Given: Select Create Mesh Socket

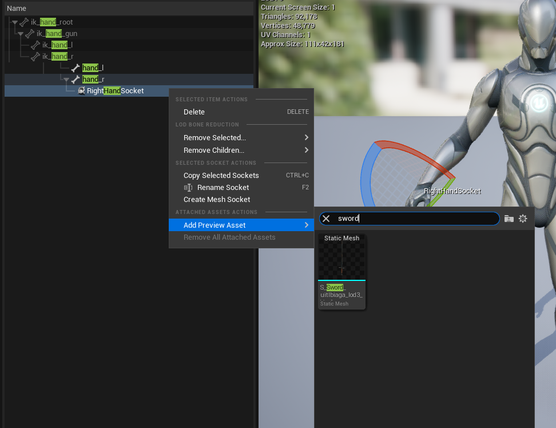Looking at the screenshot, I should pos(241,199).
